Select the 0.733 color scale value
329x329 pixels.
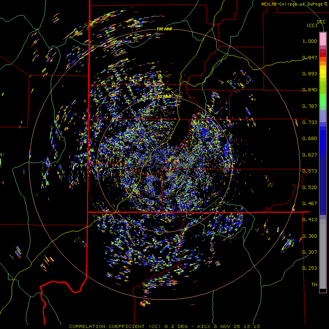pyautogui.click(x=310, y=122)
